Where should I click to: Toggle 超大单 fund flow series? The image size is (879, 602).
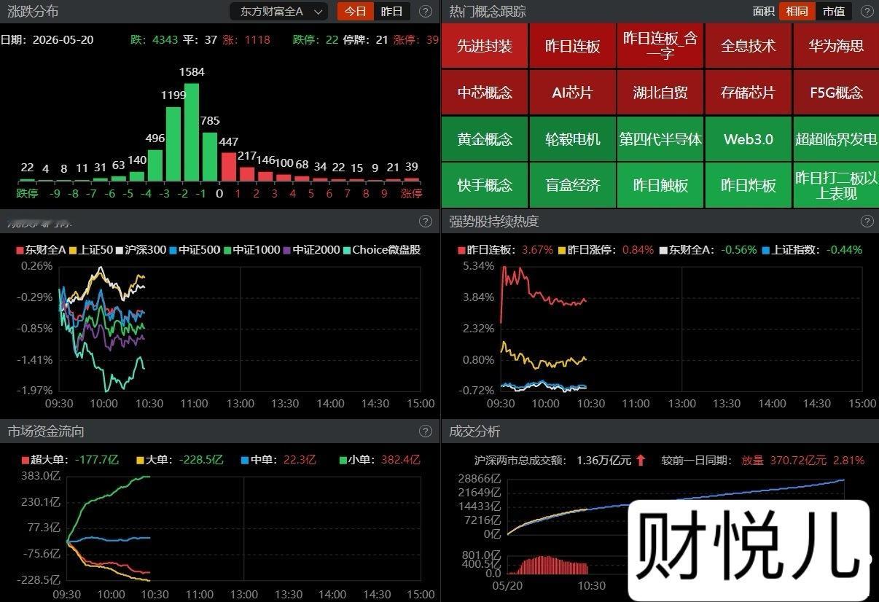[70, 460]
